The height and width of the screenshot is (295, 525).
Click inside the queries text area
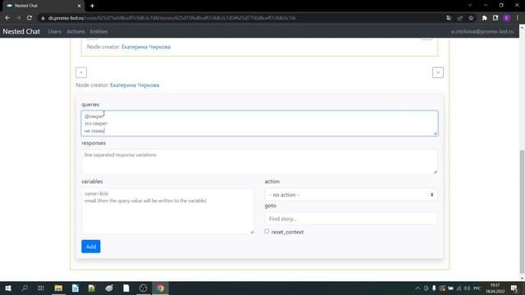259,123
